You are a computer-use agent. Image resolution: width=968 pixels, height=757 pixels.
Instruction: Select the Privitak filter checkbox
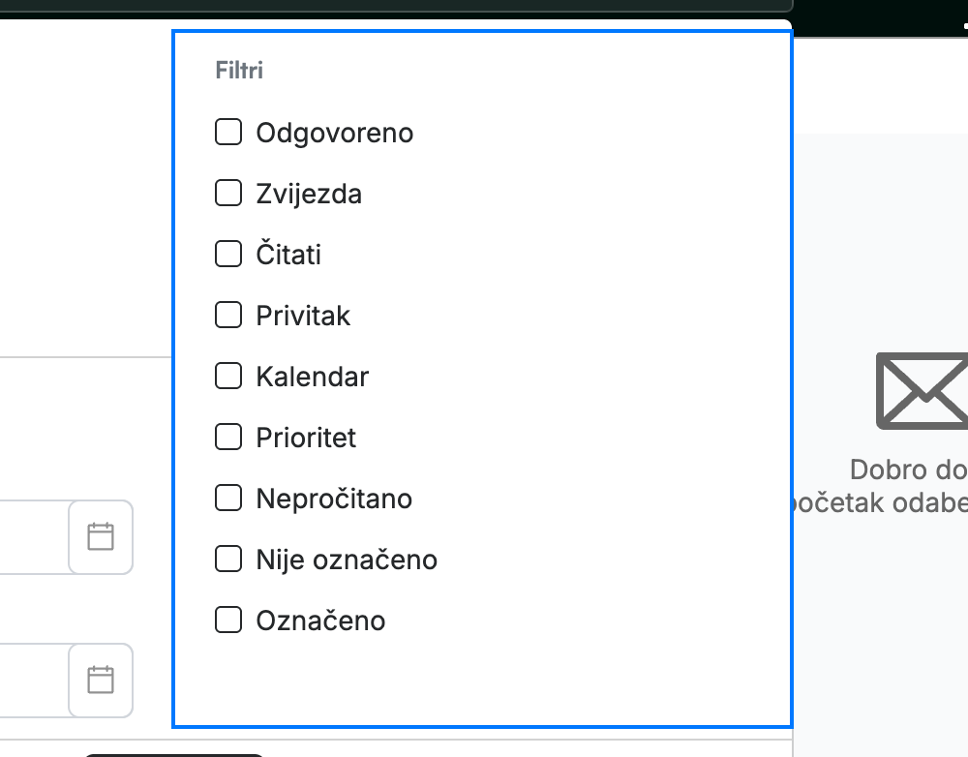[x=228, y=315]
